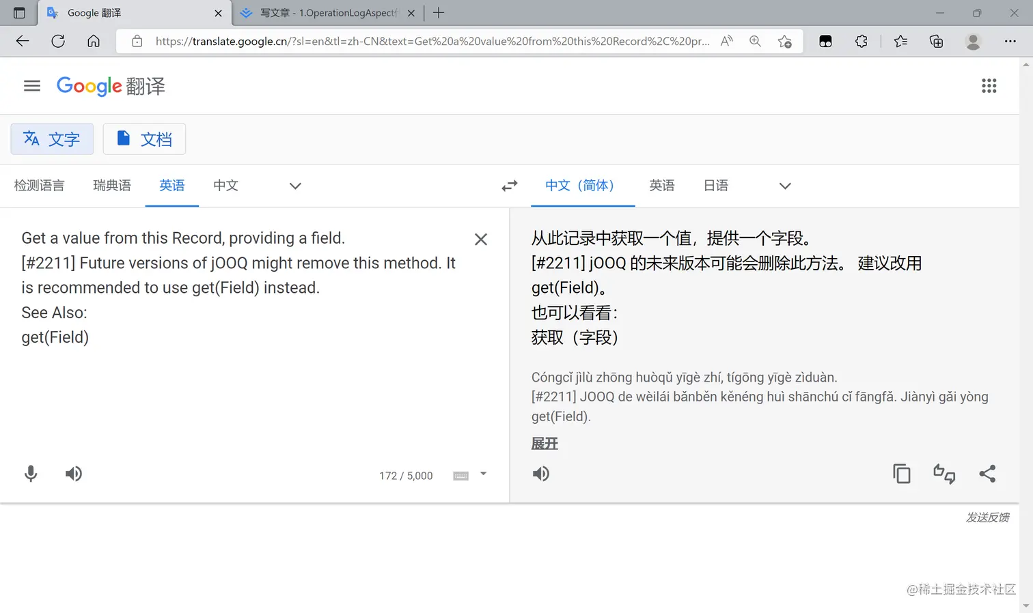The width and height of the screenshot is (1033, 613).
Task: Open input tool options dropdown arrow
Action: 483,474
